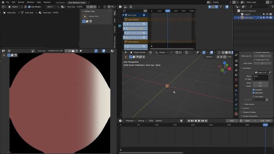Add a new workspace with plus button
The image size is (274, 154).
pyautogui.click(x=89, y=3)
